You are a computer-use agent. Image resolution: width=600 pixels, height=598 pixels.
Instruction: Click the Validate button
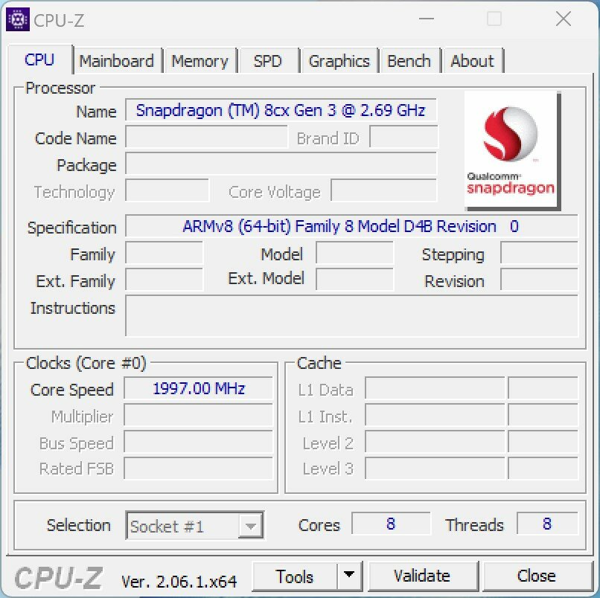pyautogui.click(x=422, y=576)
